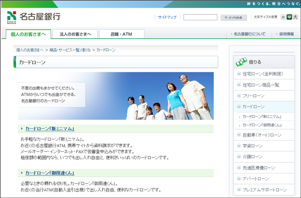301x198 pixels.
Task: Click breadcrumb 商品・サービス一覧:借りる
Action: (70, 50)
